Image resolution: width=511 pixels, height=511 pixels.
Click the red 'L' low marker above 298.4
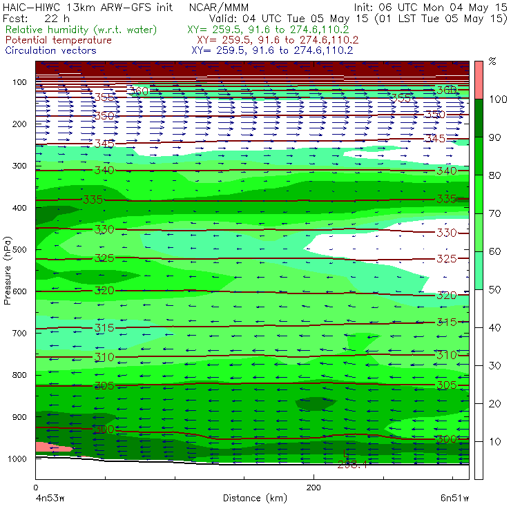346,453
